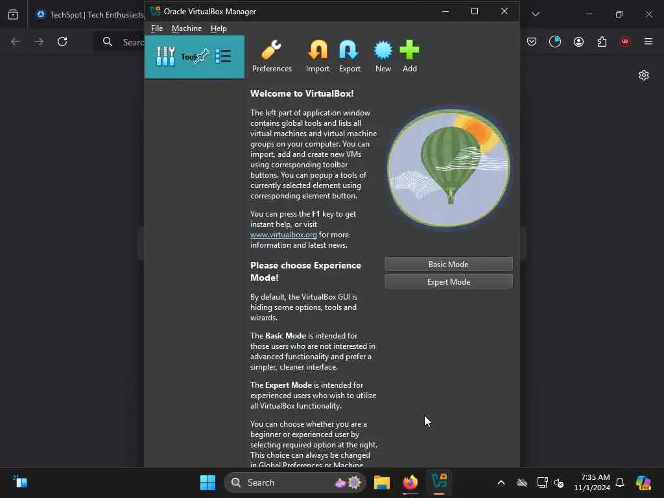The width and height of the screenshot is (664, 498).
Task: Reload the page in Firefox
Action: coord(62,41)
